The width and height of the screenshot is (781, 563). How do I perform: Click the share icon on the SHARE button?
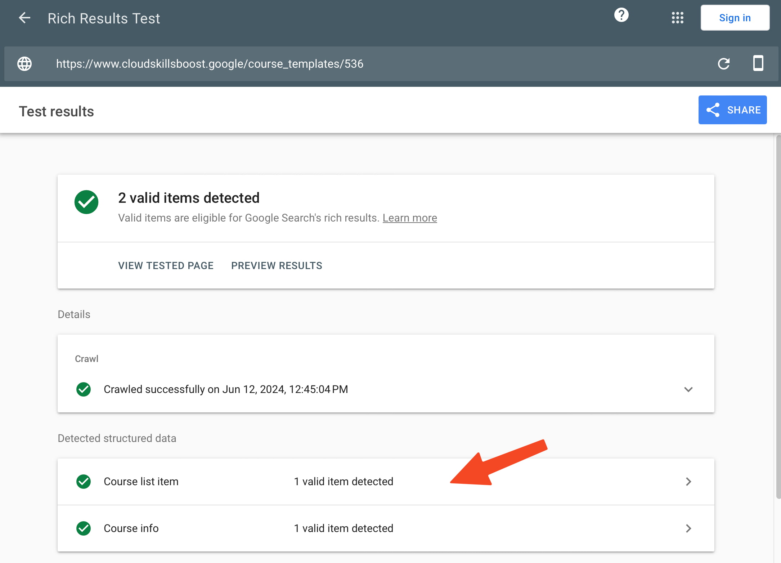(714, 110)
